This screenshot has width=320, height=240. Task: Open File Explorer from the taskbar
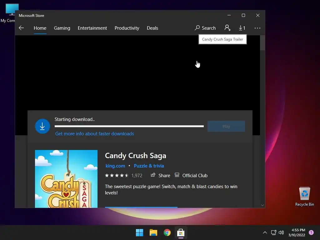click(x=153, y=232)
